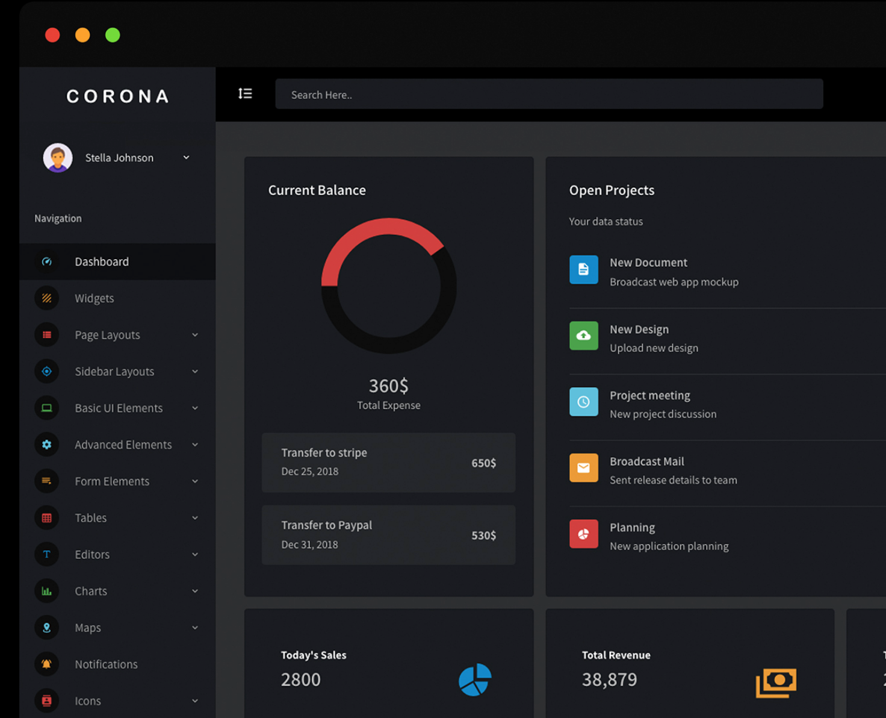Click the Search Here input field
The width and height of the screenshot is (886, 718).
click(548, 95)
